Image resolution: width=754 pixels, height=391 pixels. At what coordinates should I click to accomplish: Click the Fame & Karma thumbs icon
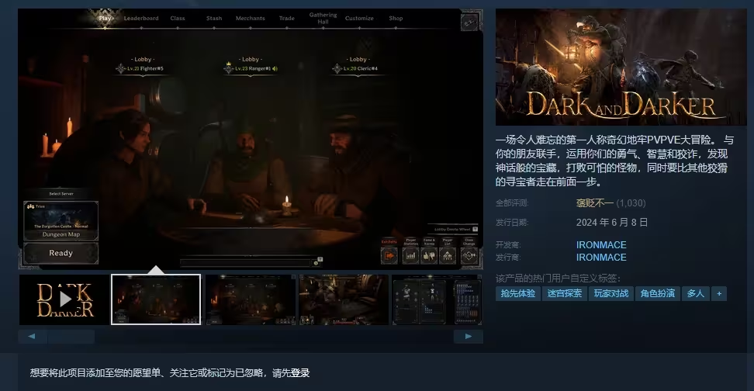[429, 256]
